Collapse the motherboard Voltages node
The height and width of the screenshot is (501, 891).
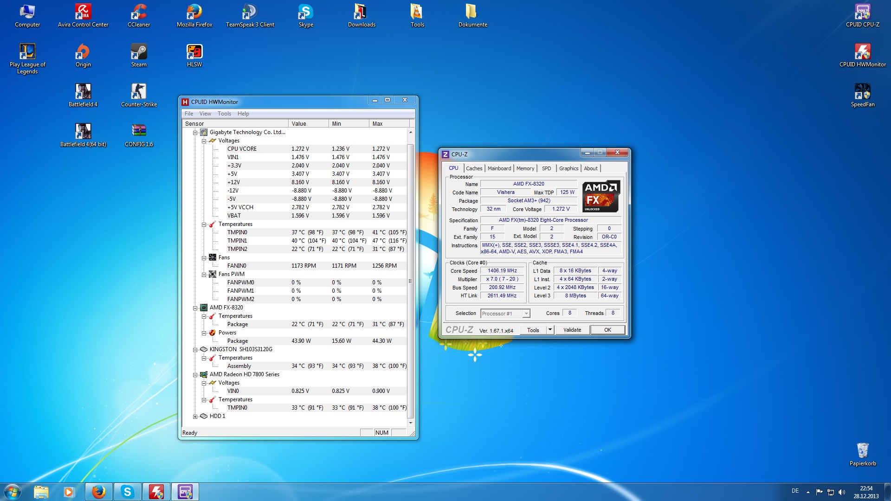point(204,141)
